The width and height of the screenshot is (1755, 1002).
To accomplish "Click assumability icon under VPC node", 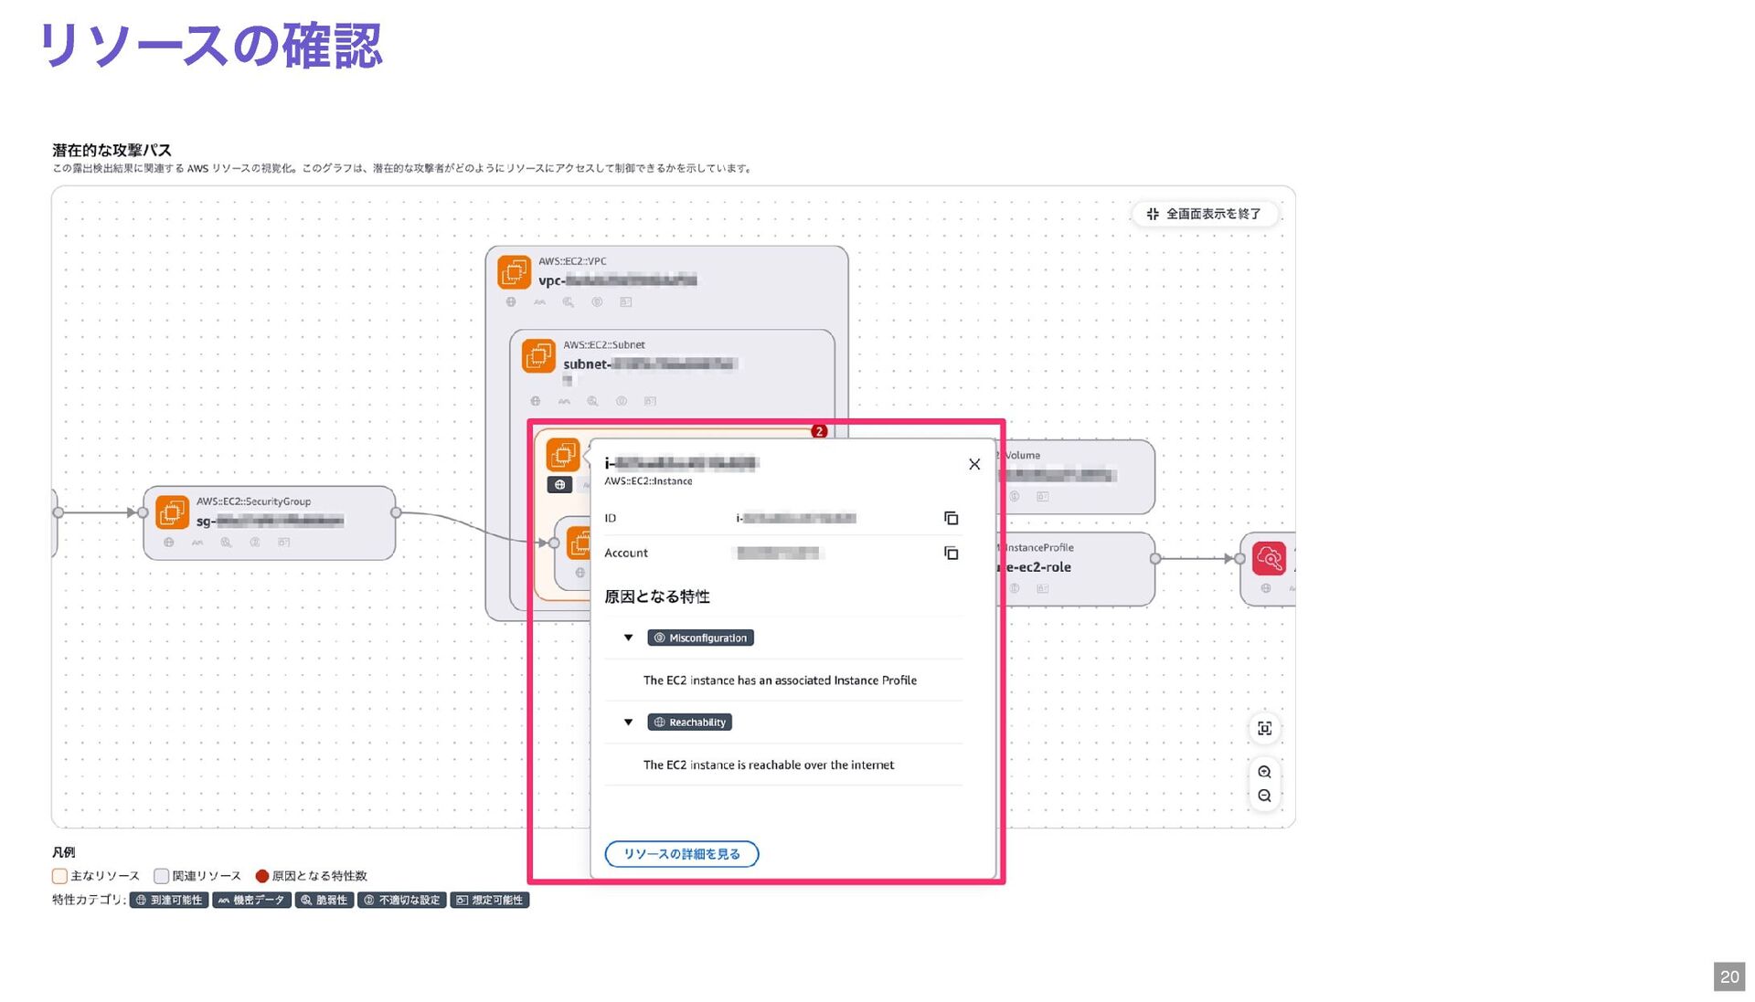I will coord(626,302).
